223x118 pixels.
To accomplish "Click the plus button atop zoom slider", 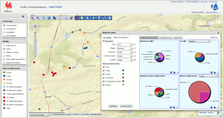I will click(35, 33).
